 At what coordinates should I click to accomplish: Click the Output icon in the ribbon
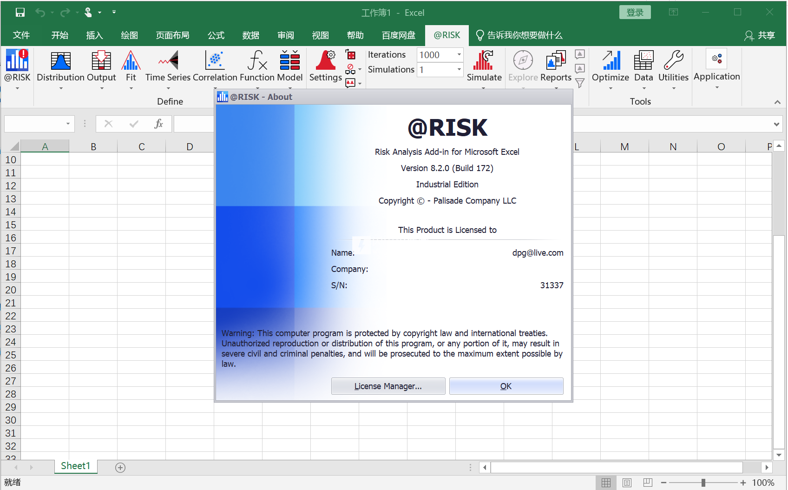pos(101,61)
